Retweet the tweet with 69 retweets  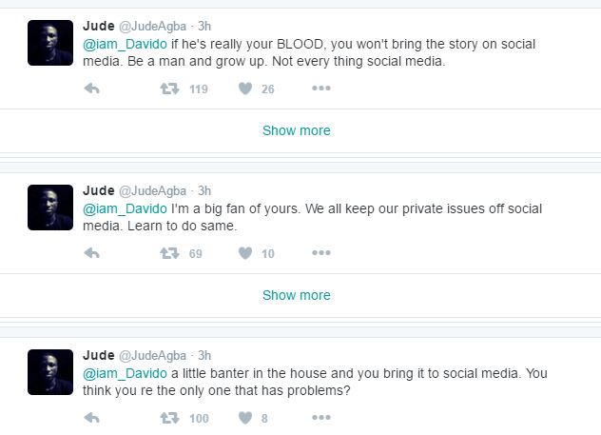click(x=169, y=253)
